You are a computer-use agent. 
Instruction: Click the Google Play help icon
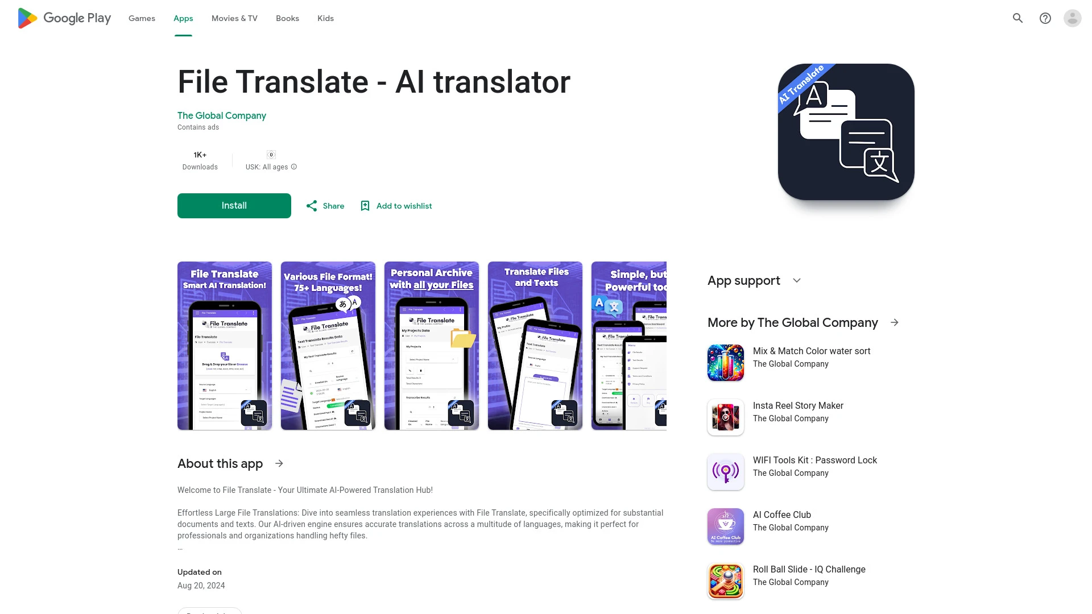pos(1045,18)
